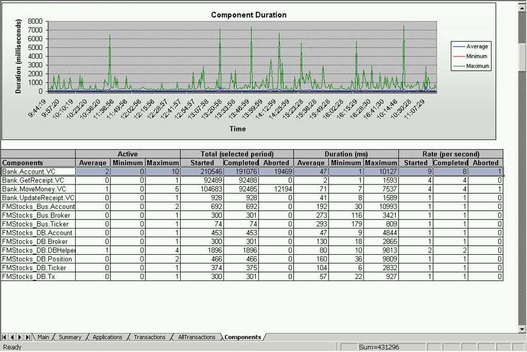The height and width of the screenshot is (352, 527).
Task: Select the 10993 maximum duration cell
Action: click(381, 207)
